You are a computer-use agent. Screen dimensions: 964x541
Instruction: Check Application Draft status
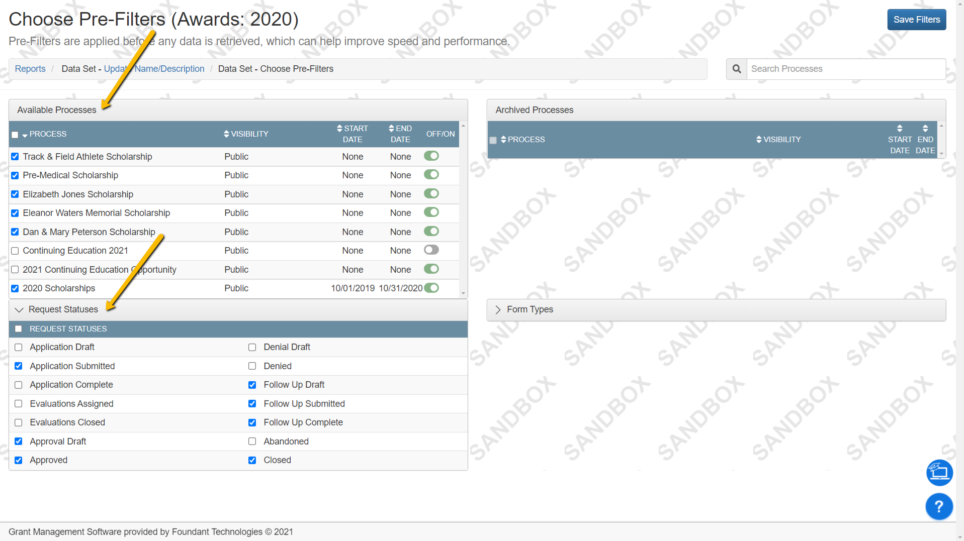point(19,347)
